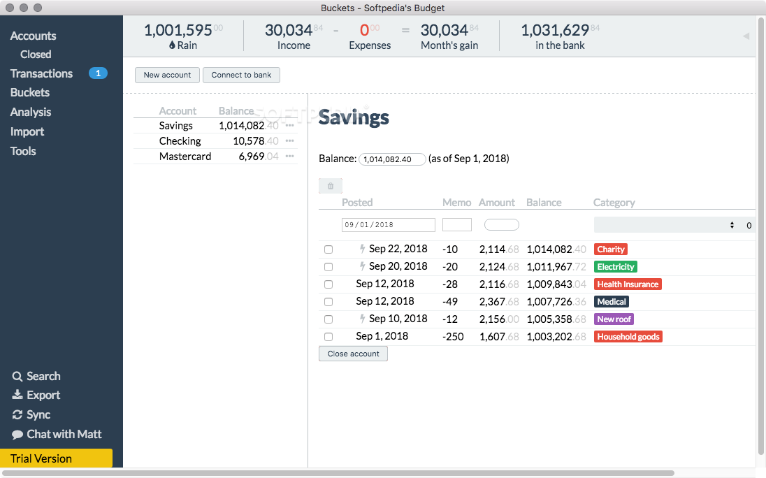Click the Transactions badge showing 1
This screenshot has width=766, height=478.
point(98,73)
